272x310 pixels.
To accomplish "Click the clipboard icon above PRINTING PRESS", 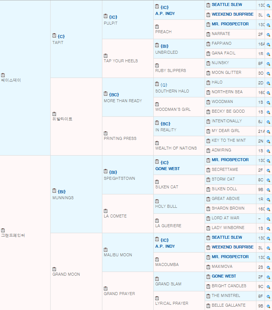I will (106, 133).
